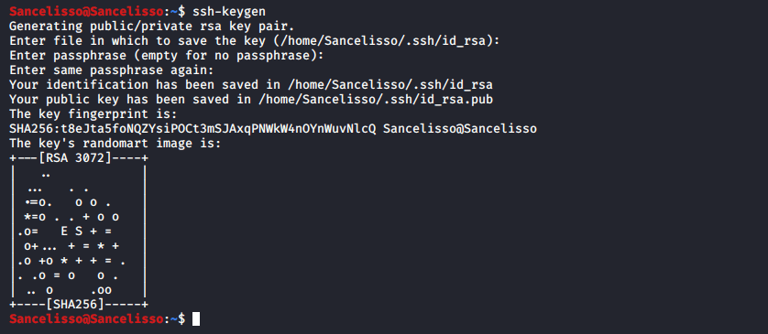Click the bottom Sancelisso@Sancelisso prompt
The height and width of the screenshot is (334, 768).
point(86,318)
